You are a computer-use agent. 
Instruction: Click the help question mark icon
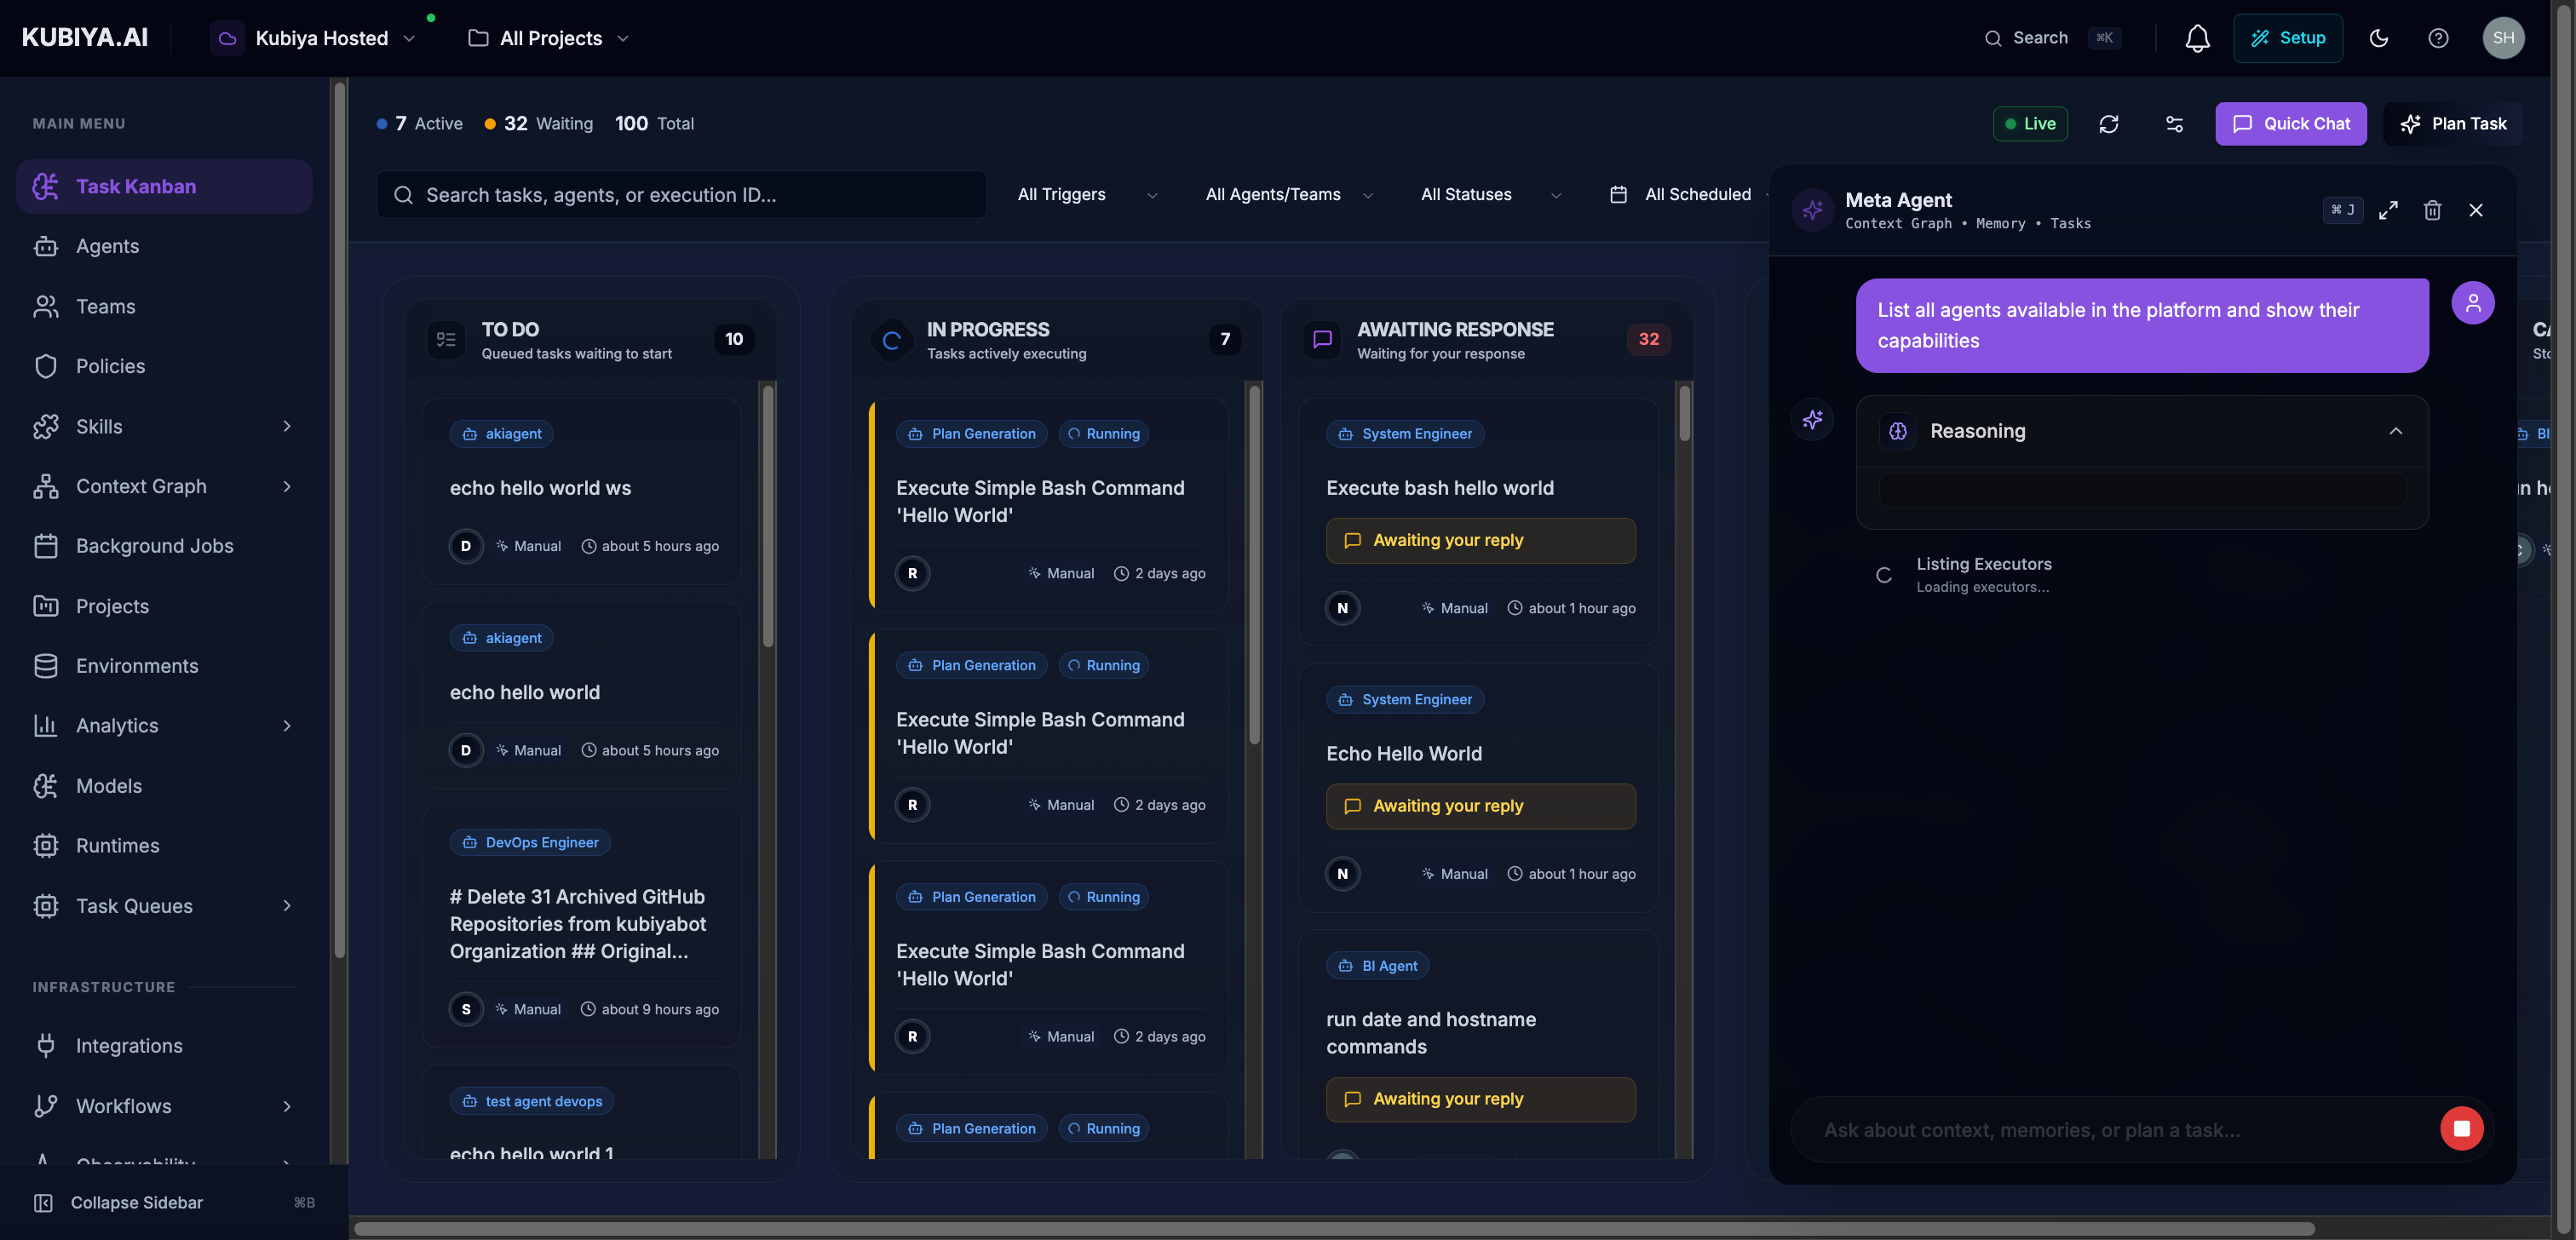[x=2438, y=38]
